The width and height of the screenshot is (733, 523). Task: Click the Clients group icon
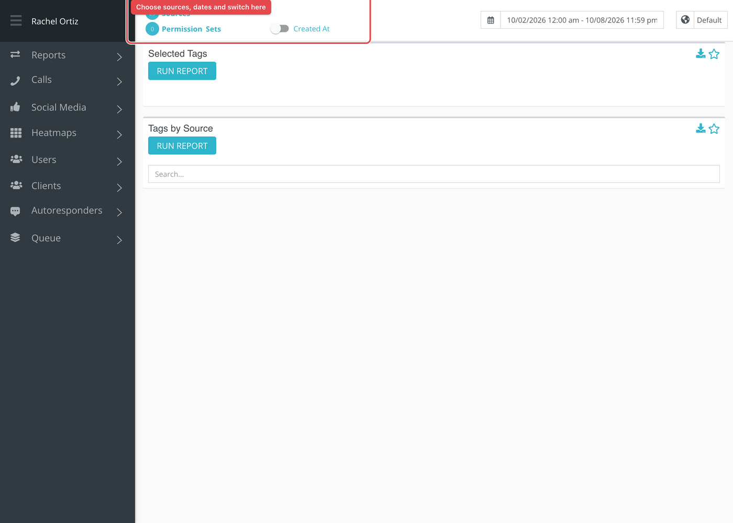tap(16, 185)
